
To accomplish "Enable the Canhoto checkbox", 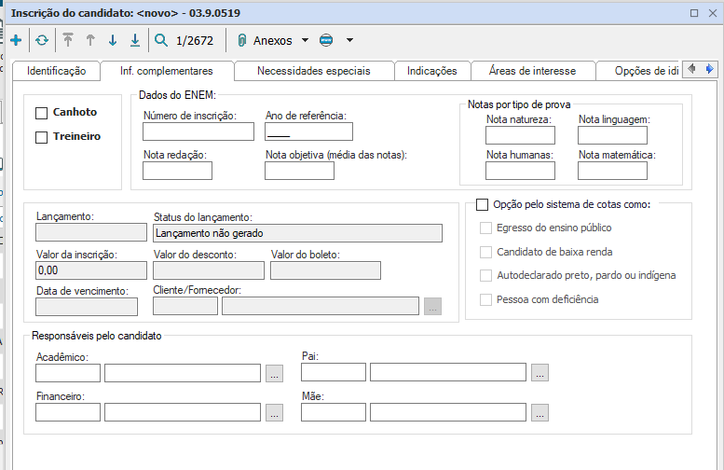I will tap(41, 113).
